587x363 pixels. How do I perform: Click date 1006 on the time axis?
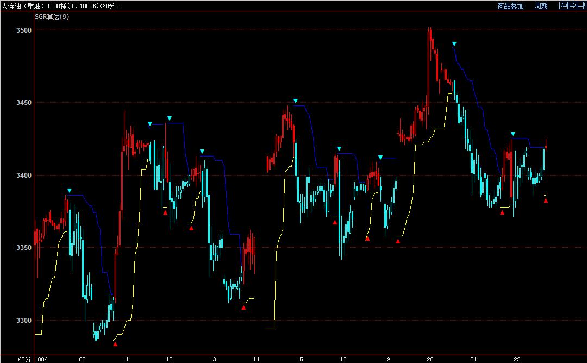(x=41, y=359)
